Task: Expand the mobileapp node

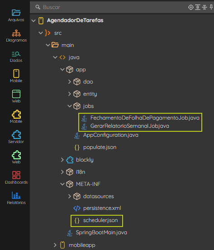Action: pyautogui.click(x=55, y=245)
